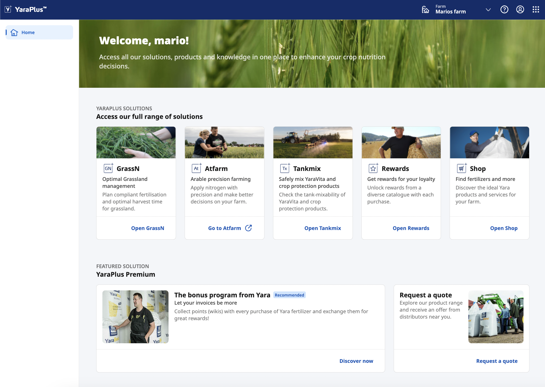The height and width of the screenshot is (387, 545).
Task: Follow the Go to Atfarm link
Action: (225, 228)
